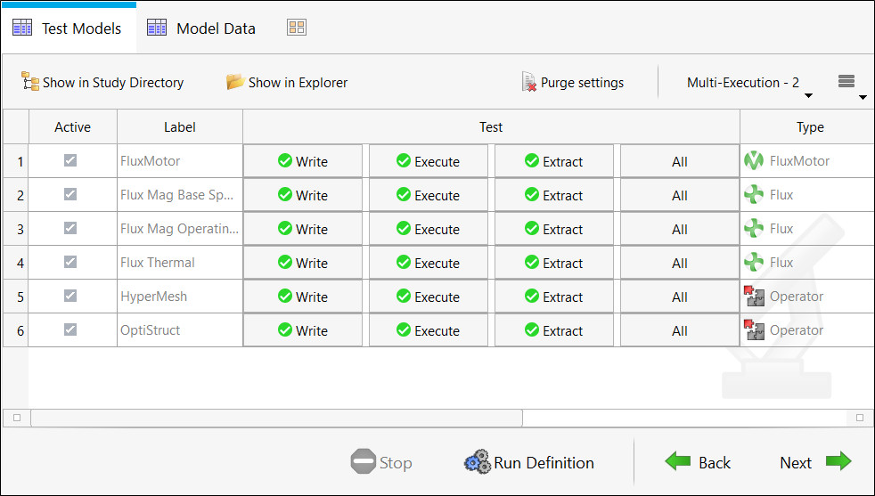The width and height of the screenshot is (875, 496).
Task: Click the Operator type icon for HyperMesh
Action: pyautogui.click(x=755, y=297)
